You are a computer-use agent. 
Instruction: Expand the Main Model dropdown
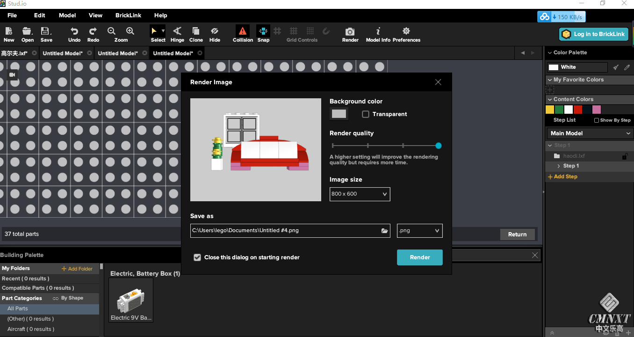point(590,133)
